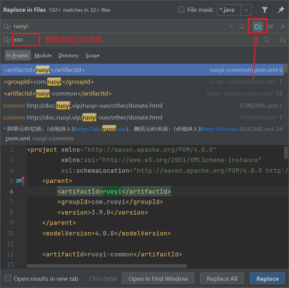Open the File mask dropdown arrow
The width and height of the screenshot is (289, 288).
click(x=246, y=10)
